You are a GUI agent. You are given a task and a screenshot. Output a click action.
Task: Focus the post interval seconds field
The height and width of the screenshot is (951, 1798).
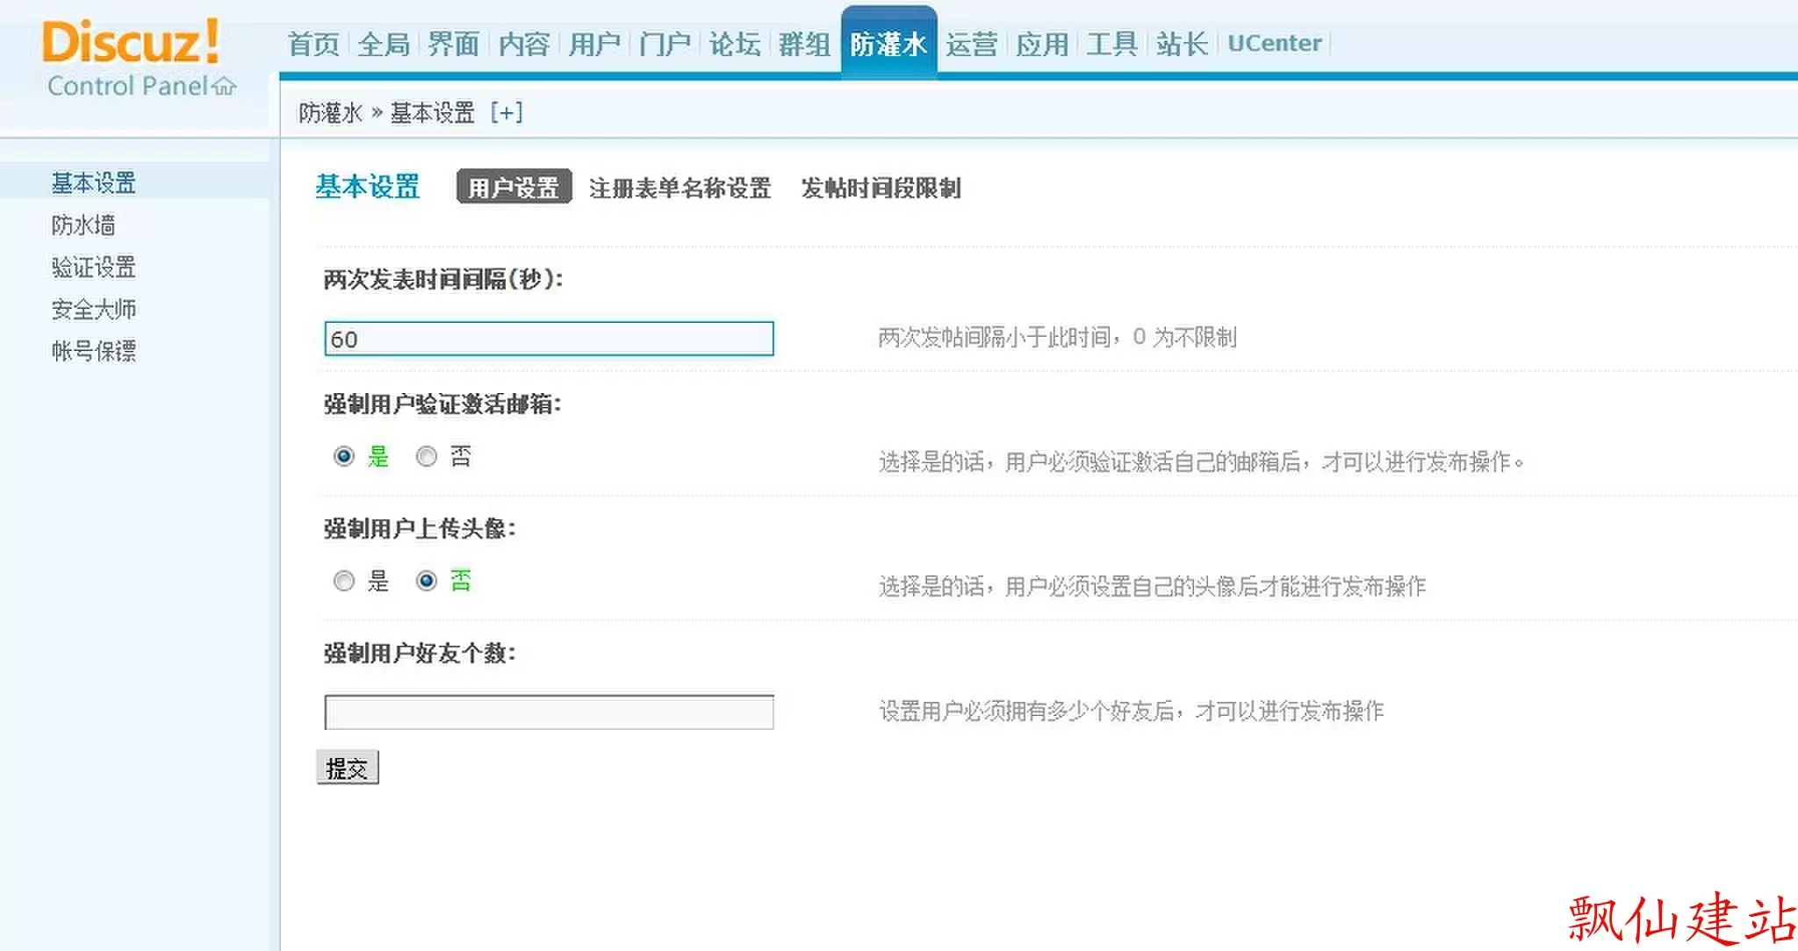click(549, 339)
